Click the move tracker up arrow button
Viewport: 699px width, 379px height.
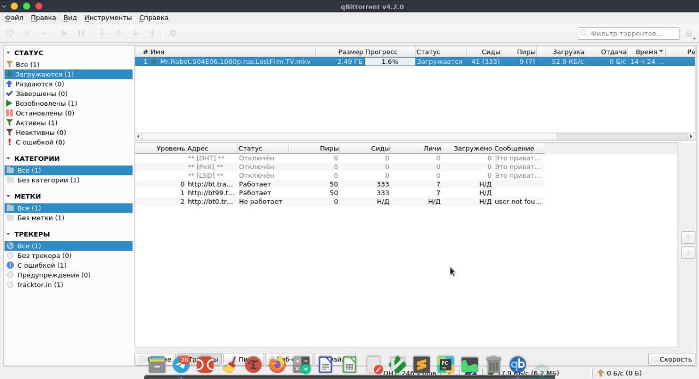coord(688,238)
